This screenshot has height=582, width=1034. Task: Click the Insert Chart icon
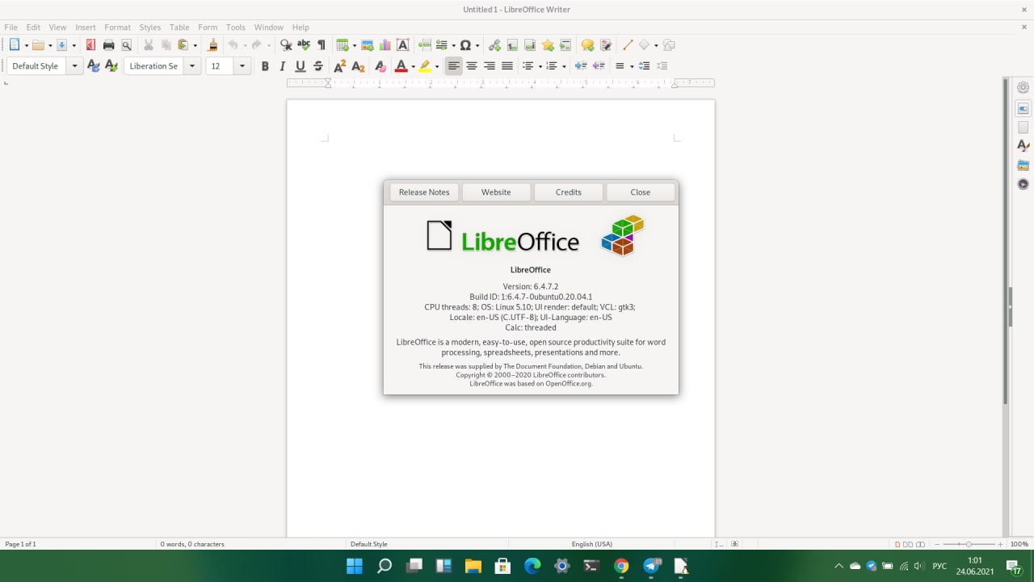point(385,45)
